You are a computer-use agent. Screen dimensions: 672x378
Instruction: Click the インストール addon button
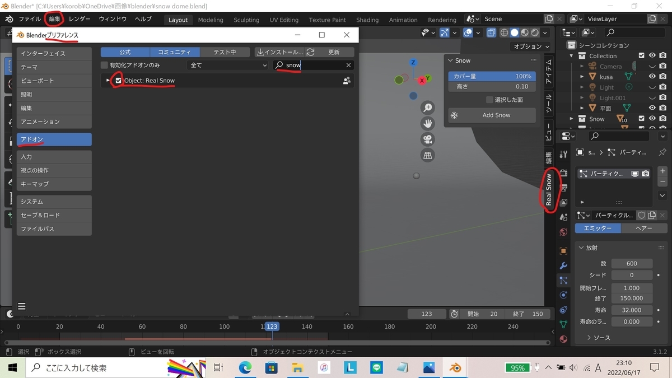coord(279,52)
